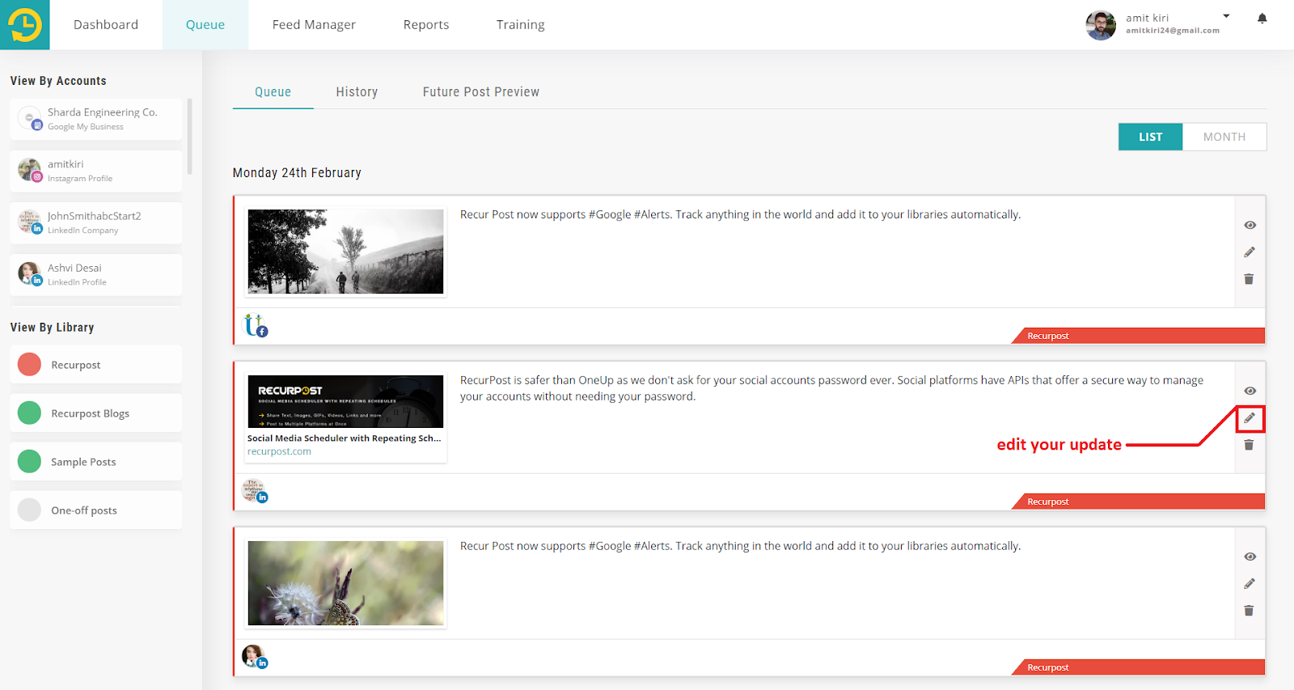Open Future Post Preview tab
Screen dimensions: 1294x690
point(481,92)
